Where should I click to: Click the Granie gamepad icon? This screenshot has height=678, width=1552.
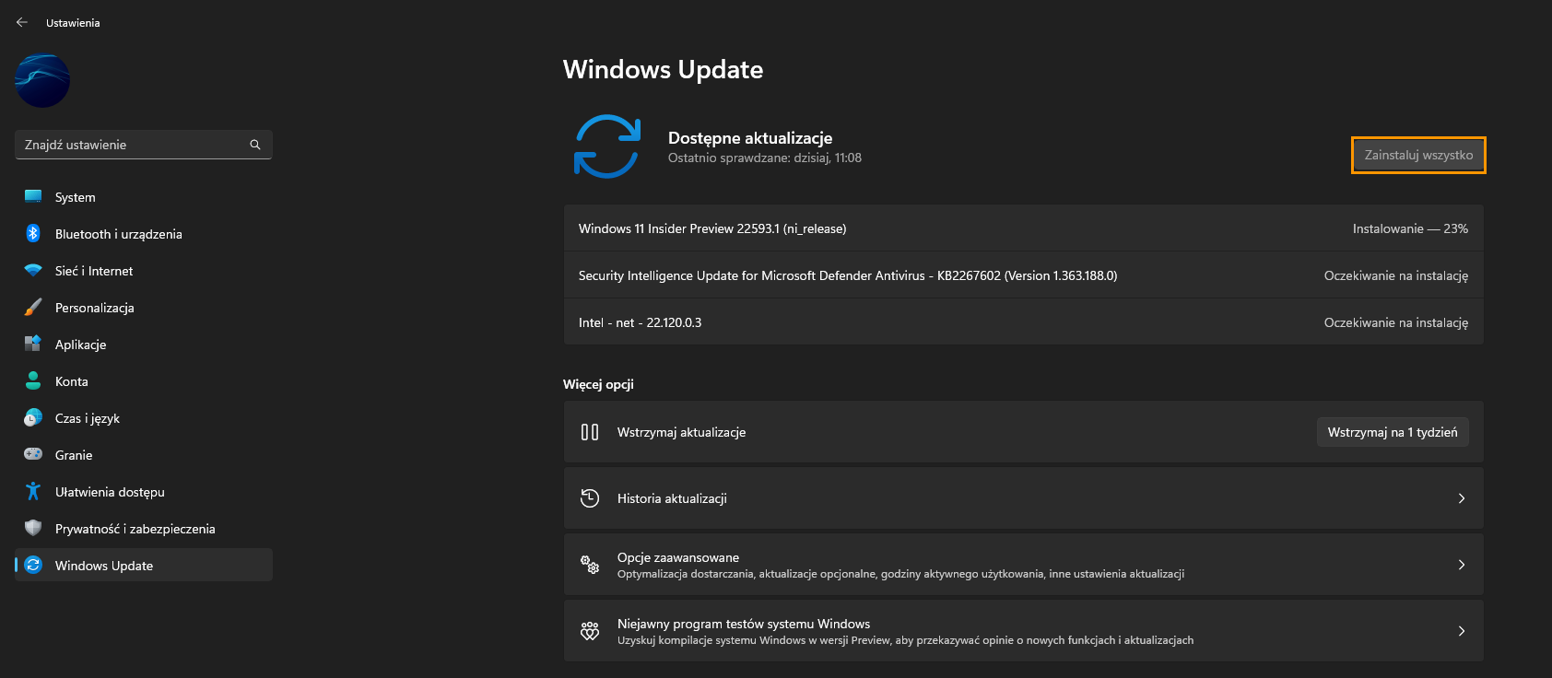pyautogui.click(x=33, y=454)
